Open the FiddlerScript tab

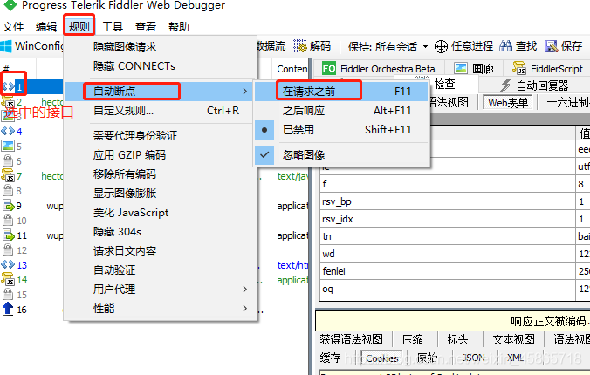pos(547,69)
